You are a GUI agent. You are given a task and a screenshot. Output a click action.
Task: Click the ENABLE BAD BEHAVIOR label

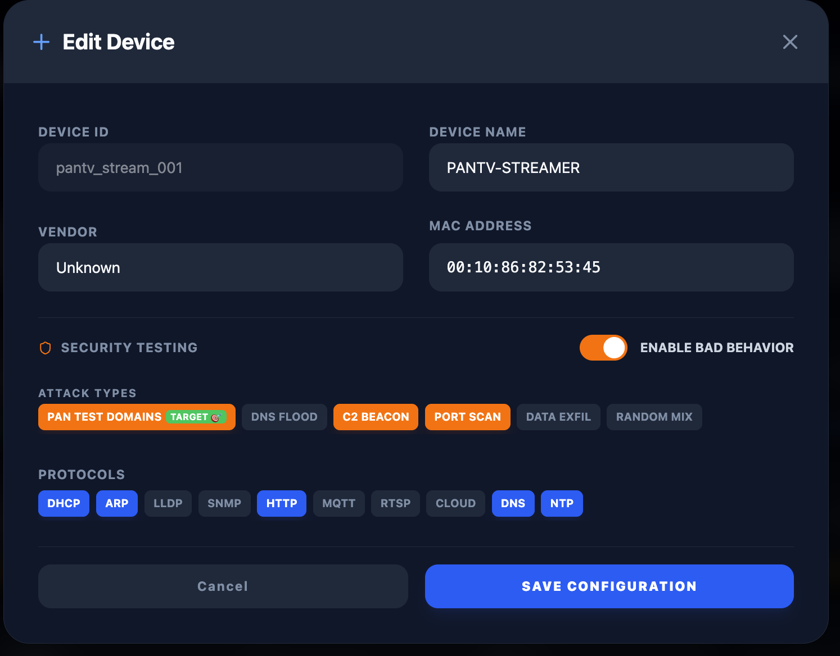point(717,348)
